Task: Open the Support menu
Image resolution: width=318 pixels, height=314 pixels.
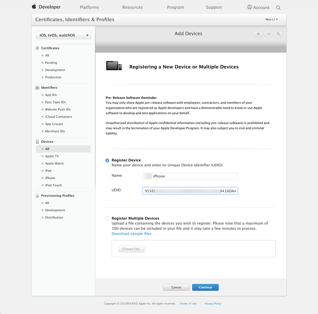Action: tap(214, 7)
